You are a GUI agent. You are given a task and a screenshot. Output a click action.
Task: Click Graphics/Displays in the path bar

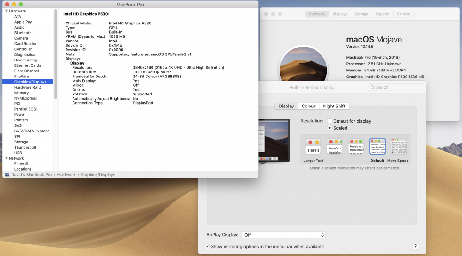[98, 174]
